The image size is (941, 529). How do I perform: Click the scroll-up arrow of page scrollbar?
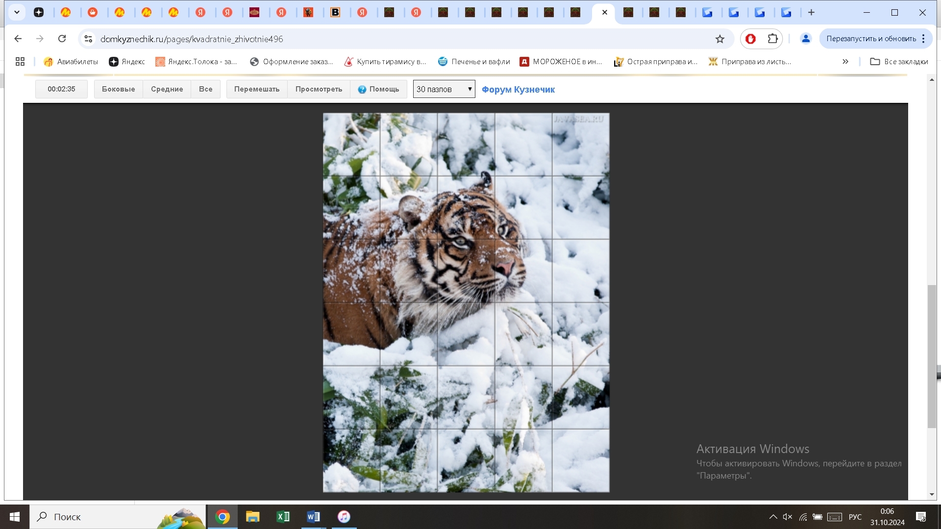coord(932,79)
